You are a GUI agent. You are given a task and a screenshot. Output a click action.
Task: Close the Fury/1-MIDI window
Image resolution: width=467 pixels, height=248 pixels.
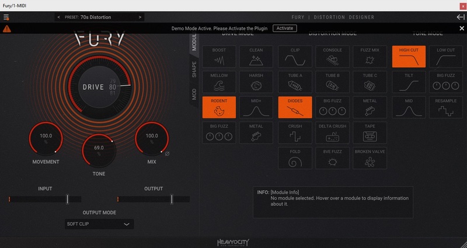pyautogui.click(x=463, y=6)
